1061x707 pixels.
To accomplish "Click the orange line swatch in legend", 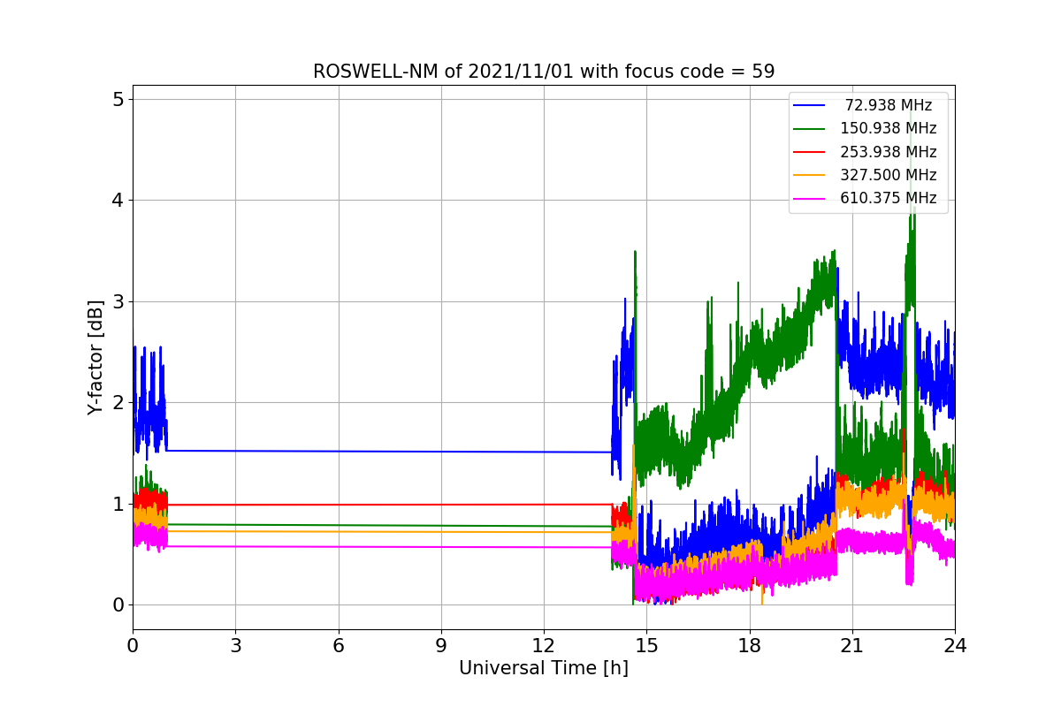I will tap(811, 175).
